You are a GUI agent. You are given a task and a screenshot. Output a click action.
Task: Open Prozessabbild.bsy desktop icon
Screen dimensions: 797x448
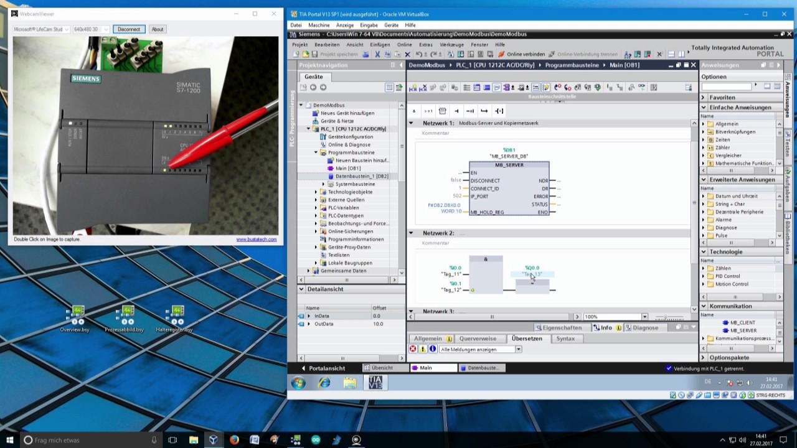pyautogui.click(x=124, y=319)
